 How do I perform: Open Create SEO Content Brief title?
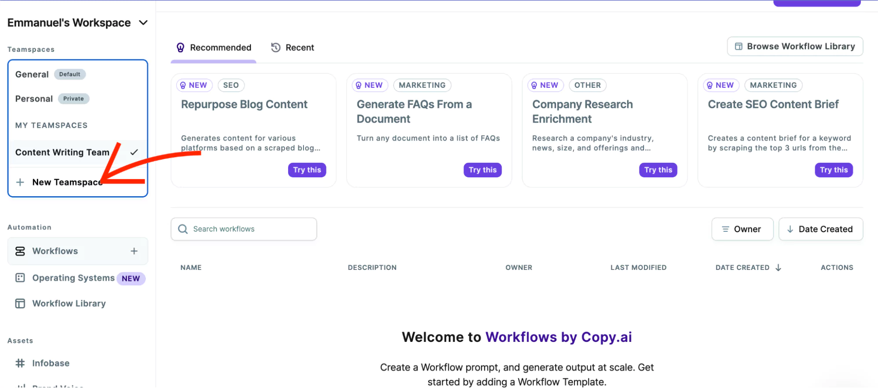coord(773,104)
